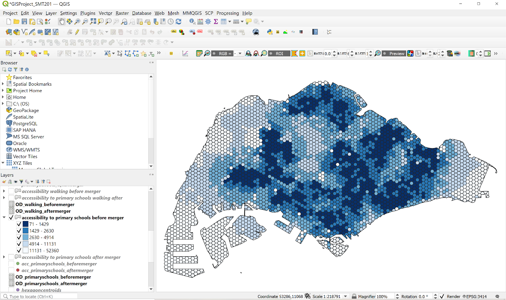Click the dark blue 71 - 1429 swatch
The width and height of the screenshot is (506, 300).
click(26, 224)
